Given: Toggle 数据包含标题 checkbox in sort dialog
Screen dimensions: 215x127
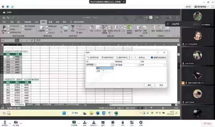Looking at the screenshot, I should [152, 57].
